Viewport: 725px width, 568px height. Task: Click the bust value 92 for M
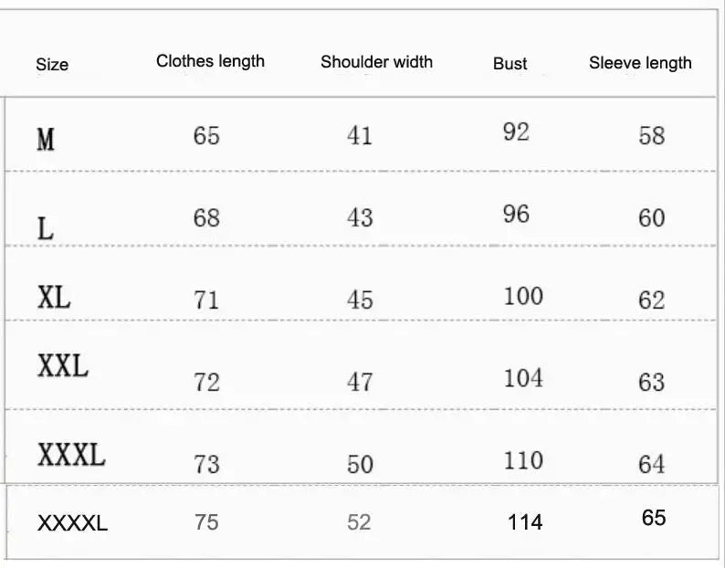tap(516, 132)
